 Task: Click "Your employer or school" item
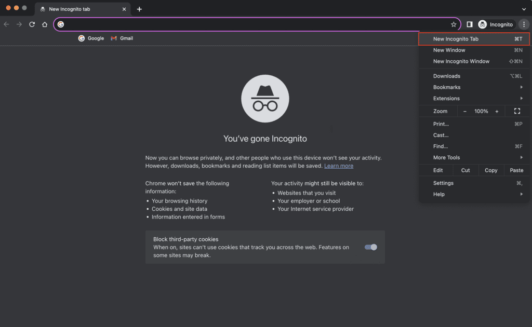tap(309, 201)
